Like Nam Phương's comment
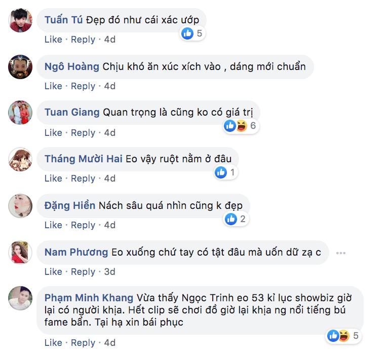Screen dimensions: 388x353 point(53,272)
